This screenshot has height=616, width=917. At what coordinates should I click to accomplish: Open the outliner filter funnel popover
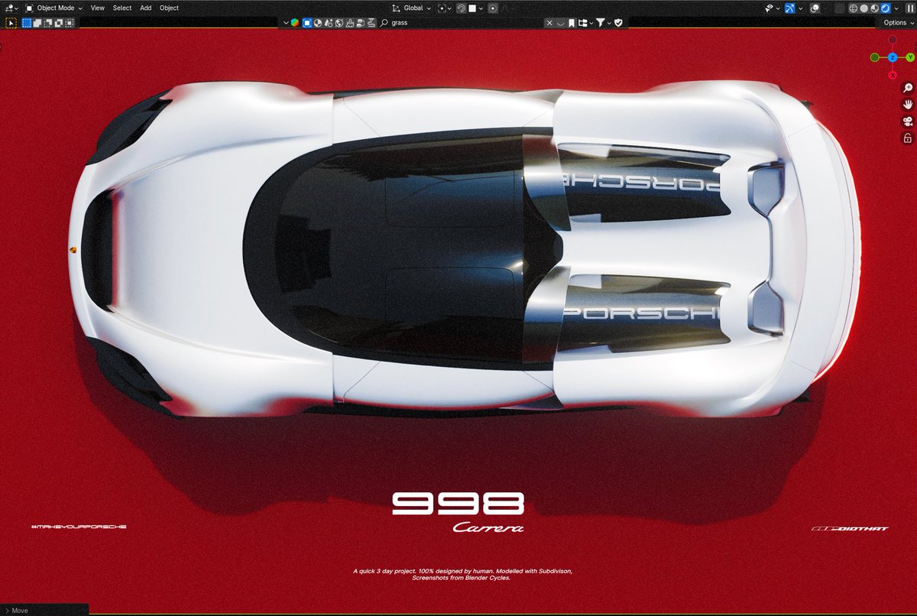coord(601,23)
